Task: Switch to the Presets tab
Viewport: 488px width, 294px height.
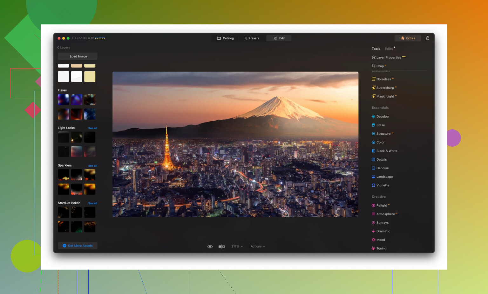Action: point(252,38)
